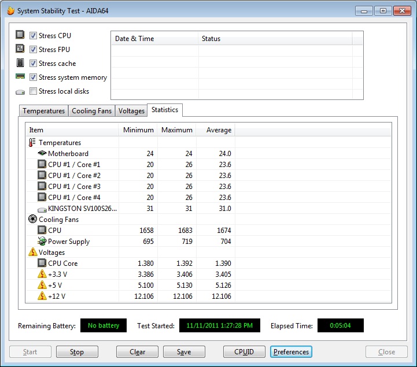
Task: Select the Statistics tab
Action: tap(165, 110)
